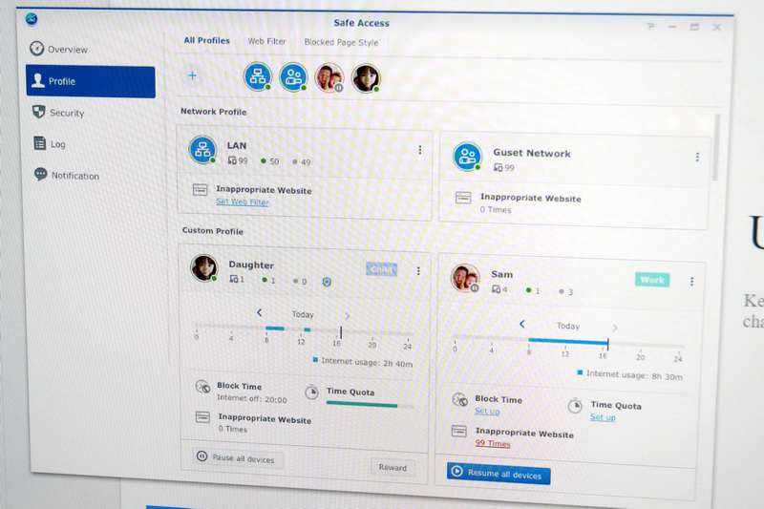Click Sam's blue internet usage bar
The width and height of the screenshot is (764, 509).
point(567,342)
